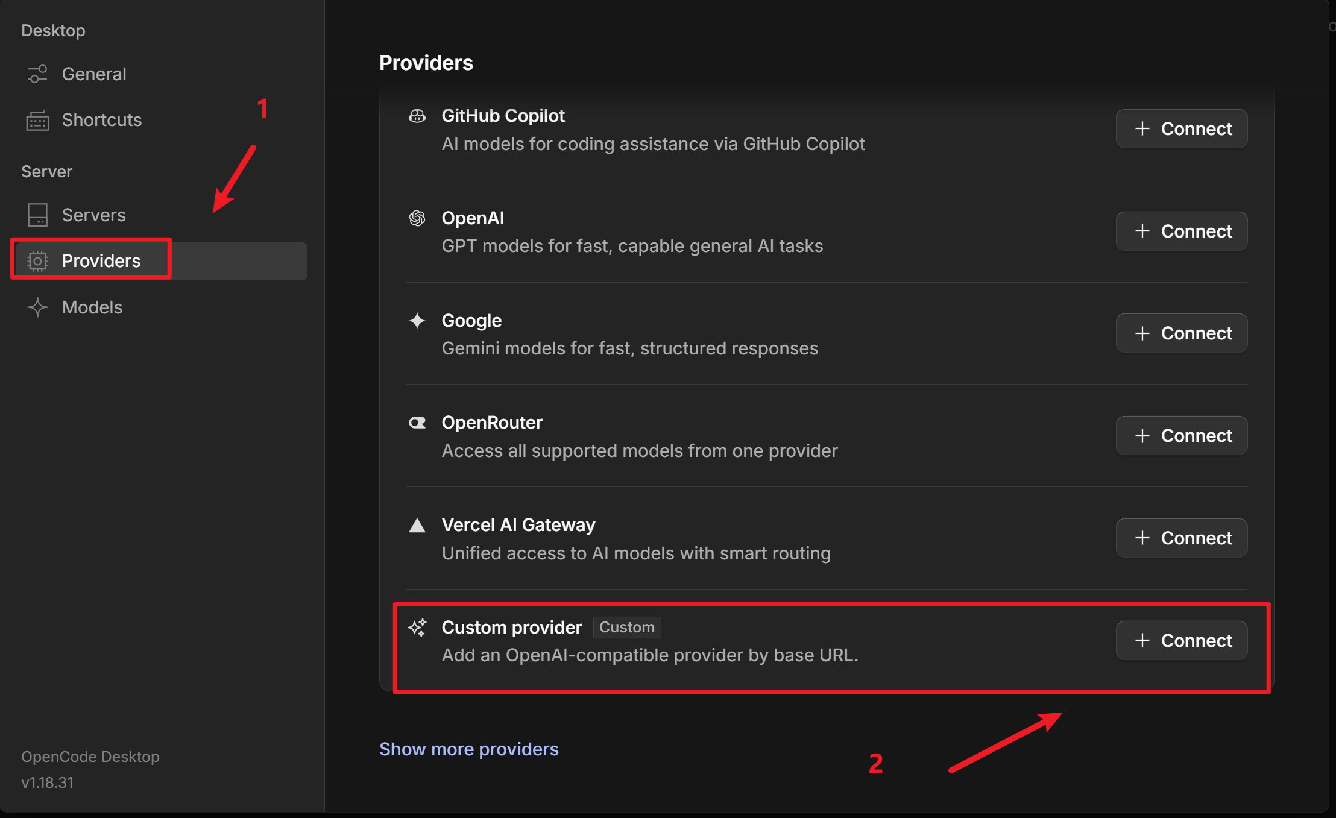Click the GitHub Copilot logo icon
1336x818 pixels.
coord(417,116)
